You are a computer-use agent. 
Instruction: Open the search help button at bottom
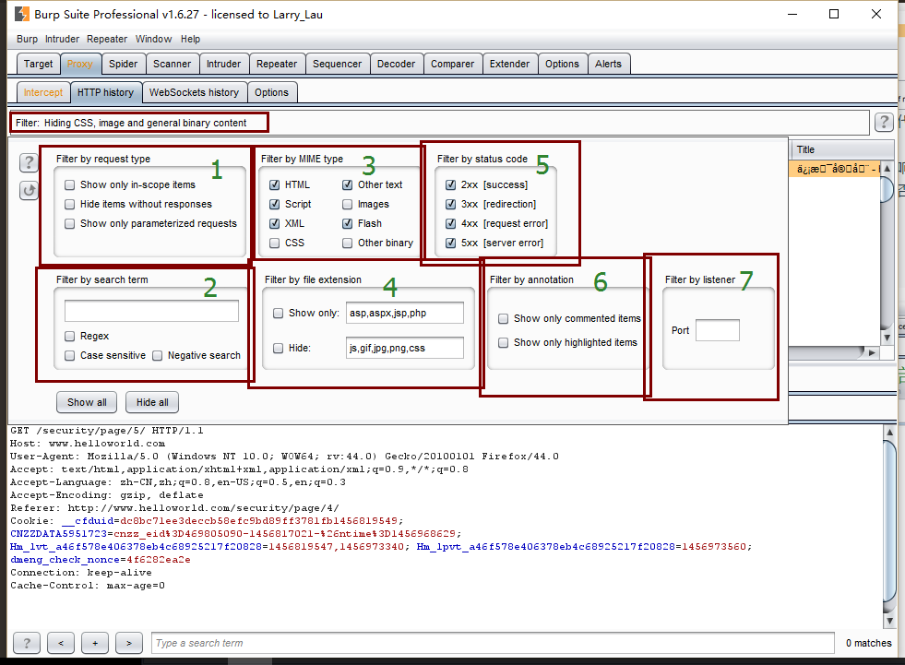tap(27, 643)
